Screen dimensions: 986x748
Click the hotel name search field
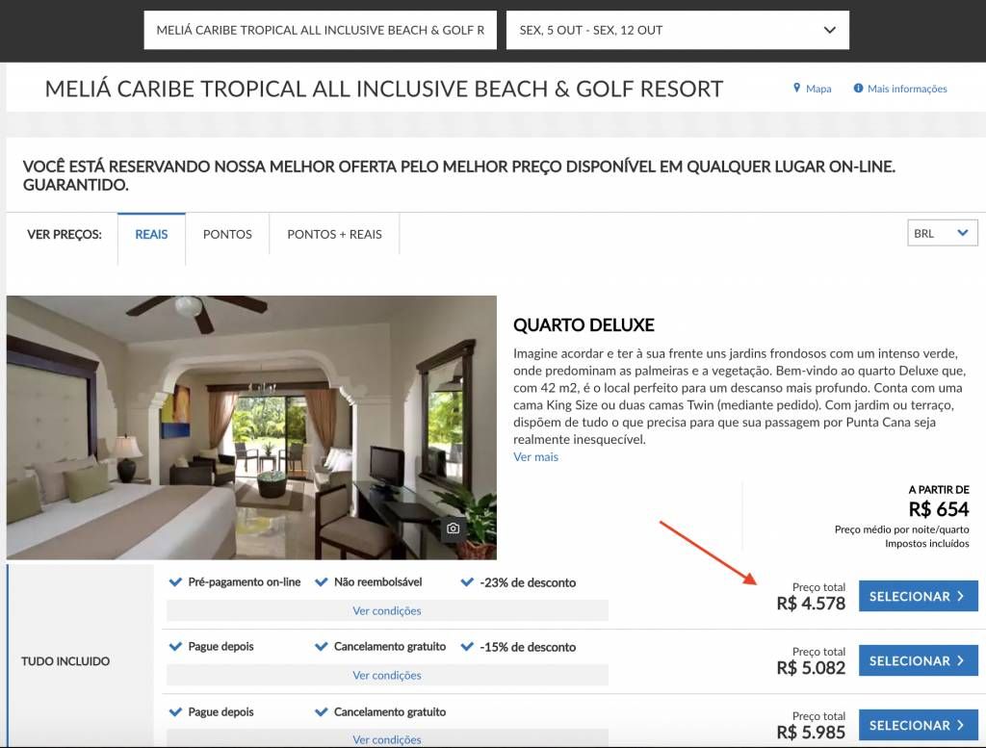pyautogui.click(x=320, y=30)
